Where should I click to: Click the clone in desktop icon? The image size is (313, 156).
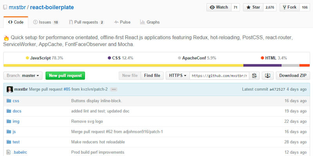coord(268,76)
